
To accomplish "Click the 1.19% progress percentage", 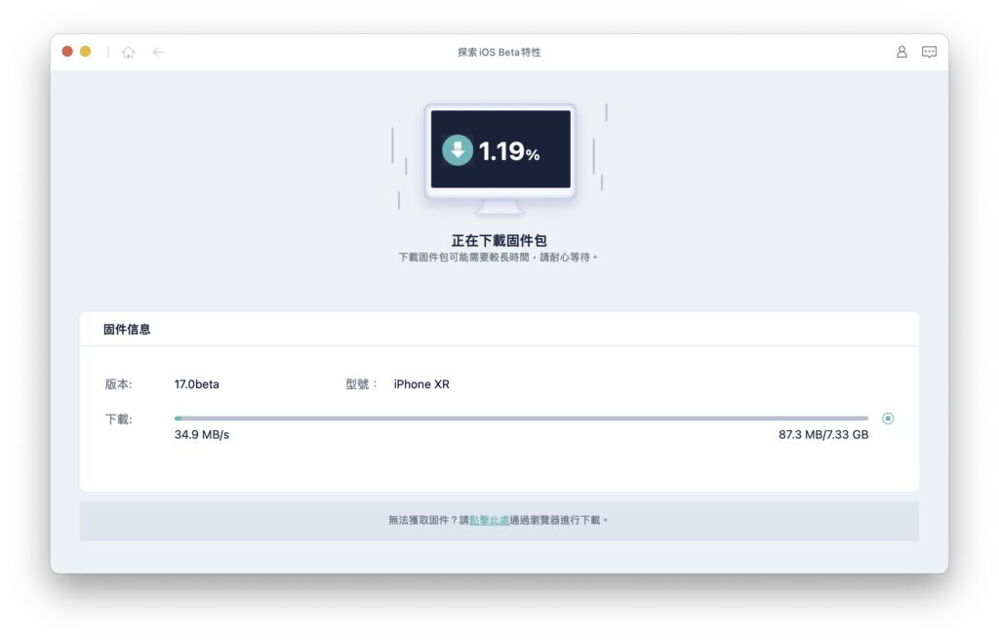I will 509,152.
